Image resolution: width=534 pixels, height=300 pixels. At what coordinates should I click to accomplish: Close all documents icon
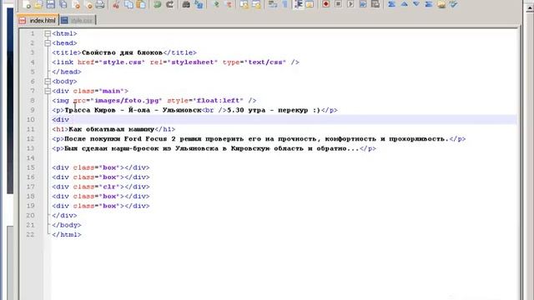pyautogui.click(x=88, y=4)
